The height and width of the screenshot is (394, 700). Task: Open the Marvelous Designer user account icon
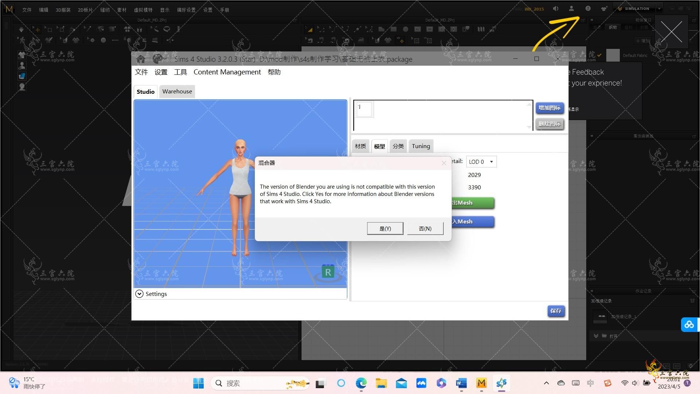tap(571, 8)
